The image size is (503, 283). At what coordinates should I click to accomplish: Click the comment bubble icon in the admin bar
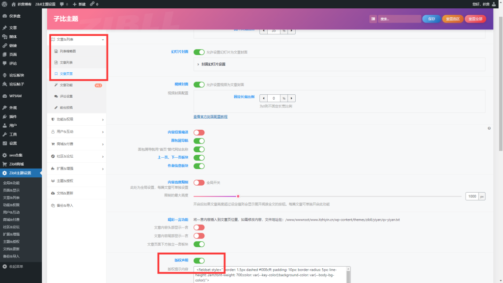tap(61, 4)
